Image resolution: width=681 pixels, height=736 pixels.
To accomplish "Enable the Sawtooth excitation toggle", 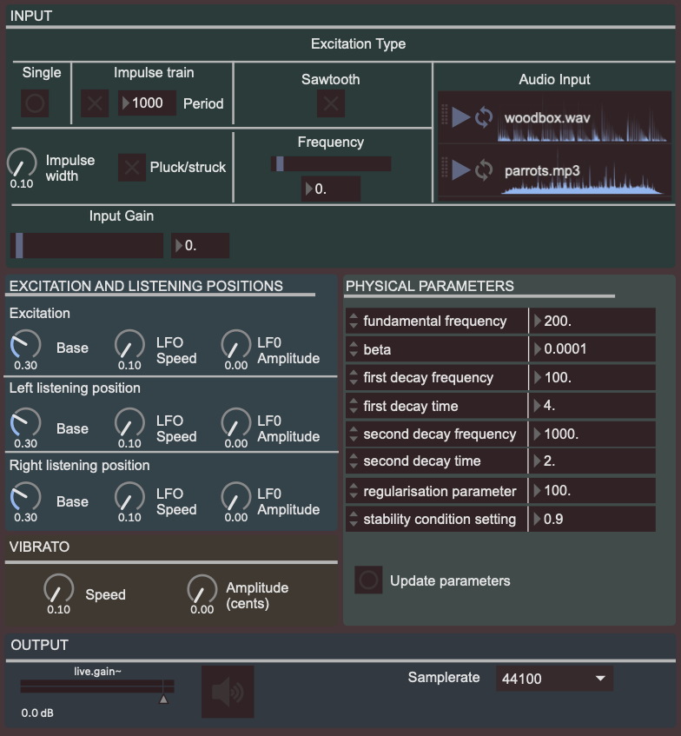I will pos(331,103).
